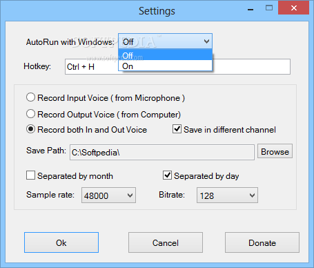This screenshot has height=268, width=314.
Task: Click the Browse button
Action: (275, 151)
